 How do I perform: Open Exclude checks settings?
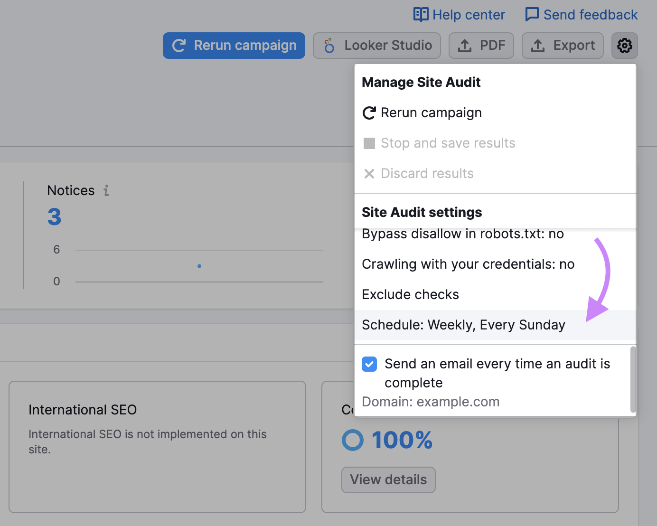click(x=410, y=294)
